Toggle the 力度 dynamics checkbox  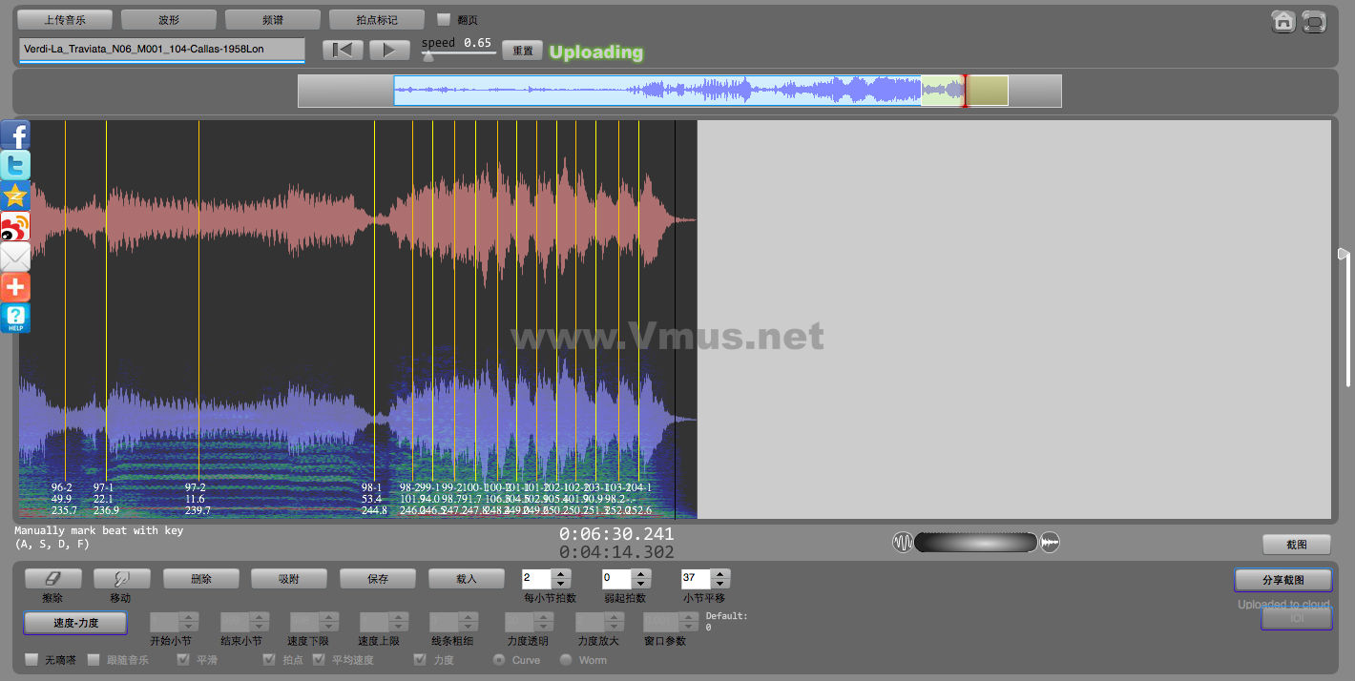pyautogui.click(x=420, y=659)
